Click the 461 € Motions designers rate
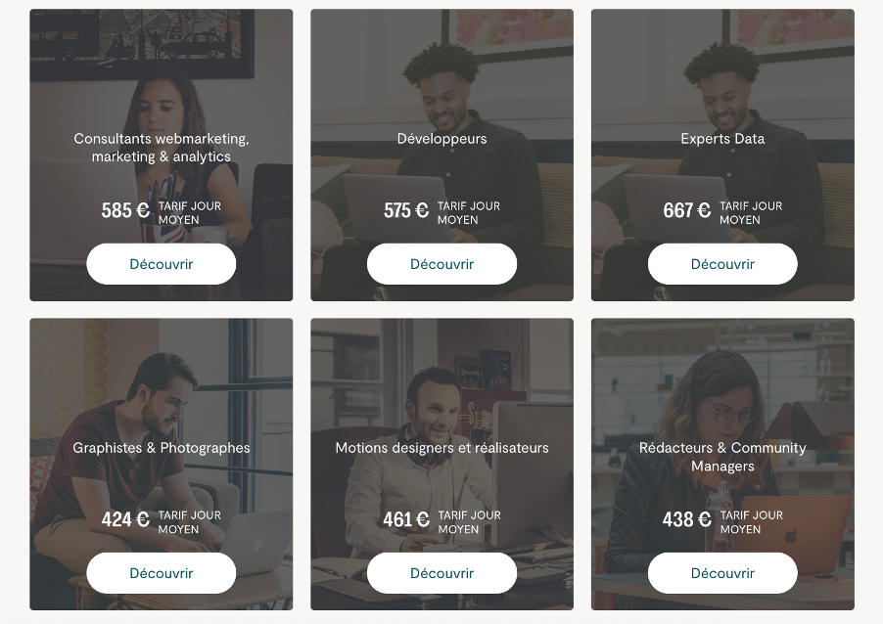Image resolution: width=883 pixels, height=624 pixels. tap(406, 519)
